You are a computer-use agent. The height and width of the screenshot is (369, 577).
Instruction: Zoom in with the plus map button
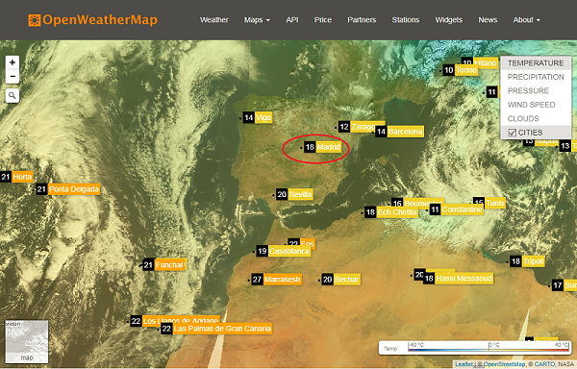[x=13, y=62]
